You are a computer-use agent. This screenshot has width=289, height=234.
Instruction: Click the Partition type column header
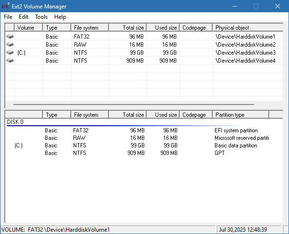[241, 115]
